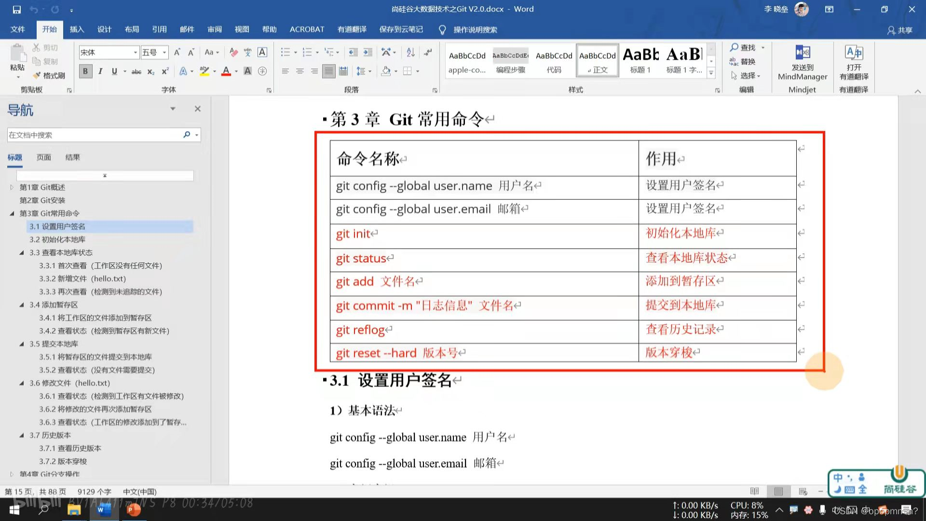
Task: Center align the paragraph
Action: coord(300,71)
